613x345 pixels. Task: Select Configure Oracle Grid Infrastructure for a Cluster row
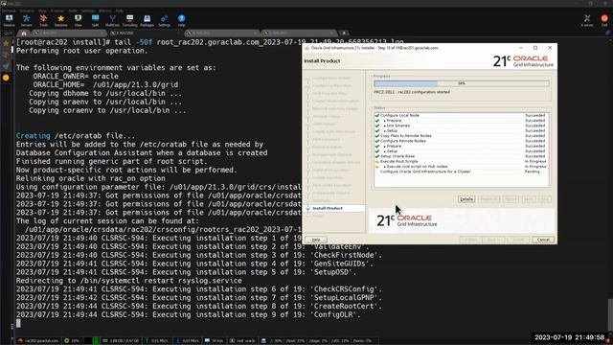click(461, 172)
